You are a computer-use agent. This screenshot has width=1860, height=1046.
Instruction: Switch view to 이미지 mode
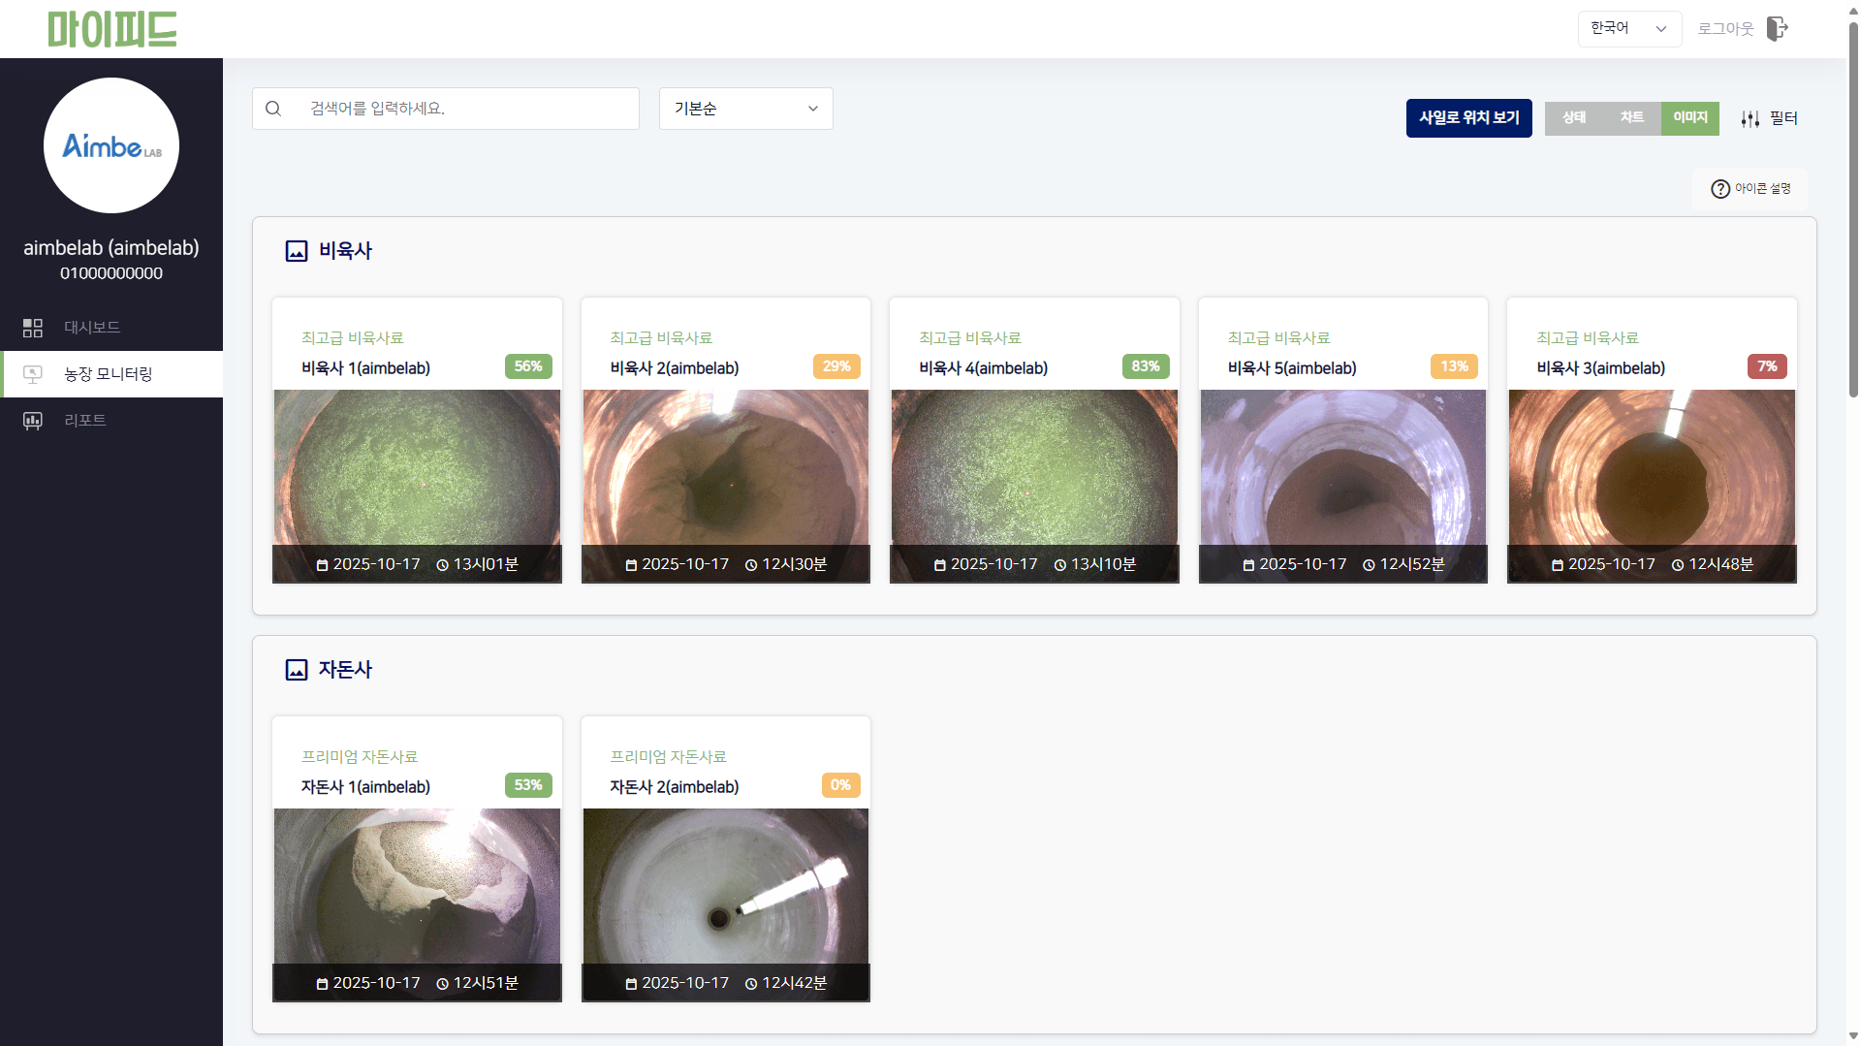tap(1689, 118)
